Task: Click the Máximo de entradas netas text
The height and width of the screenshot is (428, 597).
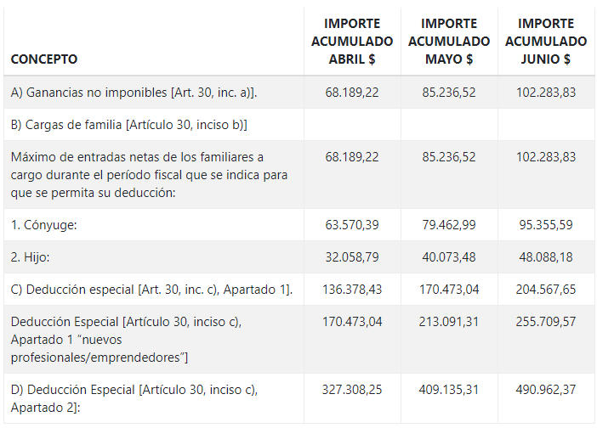Action: click(149, 175)
